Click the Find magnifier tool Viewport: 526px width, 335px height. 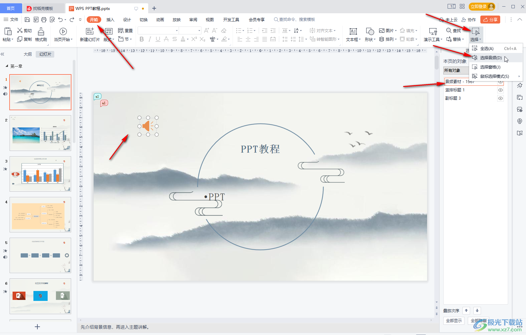pos(454,30)
